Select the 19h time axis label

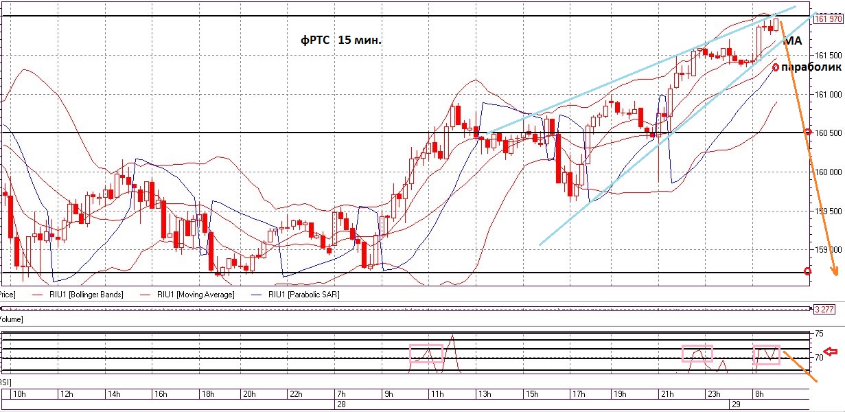(x=619, y=394)
